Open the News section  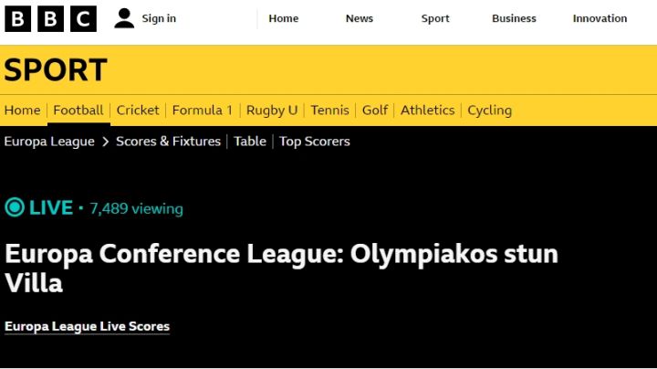[x=360, y=18]
